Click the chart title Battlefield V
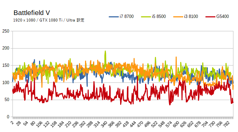Screen dimensions: 238x132 coord(32,13)
